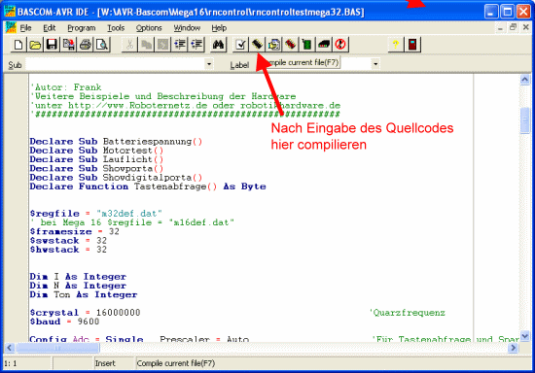Open the File menu
This screenshot has height=373, width=535.
(x=25, y=28)
